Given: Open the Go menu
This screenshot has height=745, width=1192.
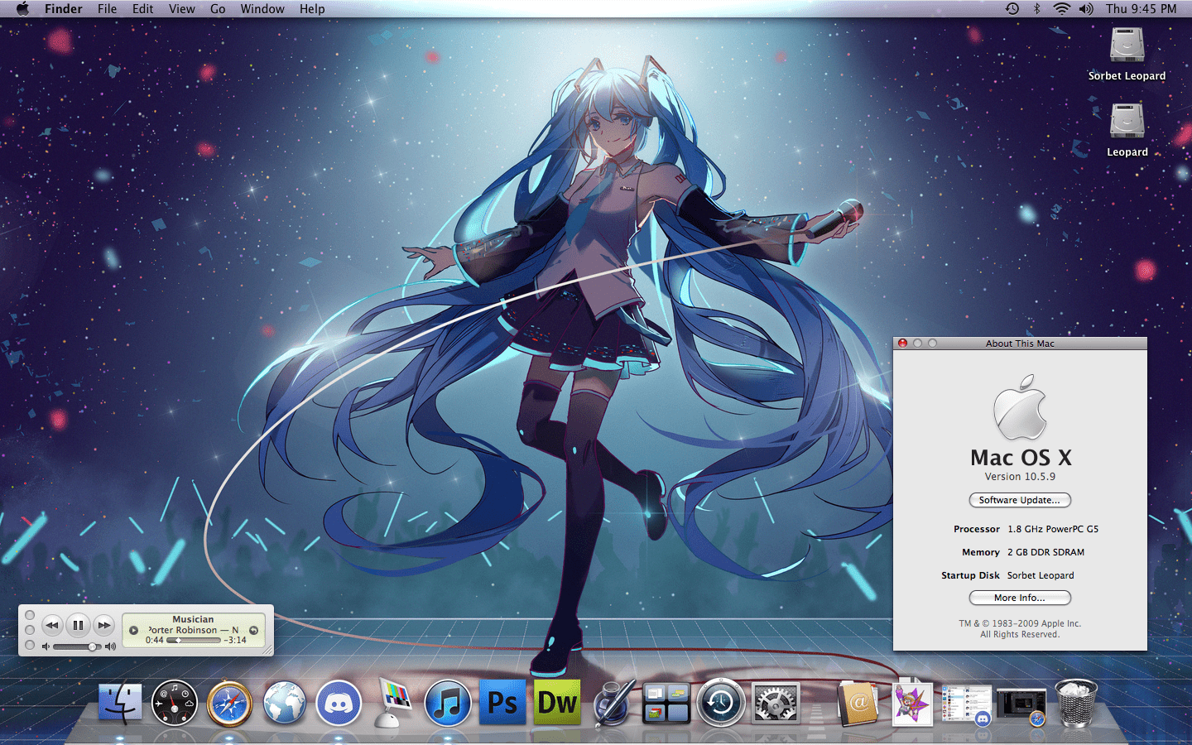Looking at the screenshot, I should pos(218,8).
